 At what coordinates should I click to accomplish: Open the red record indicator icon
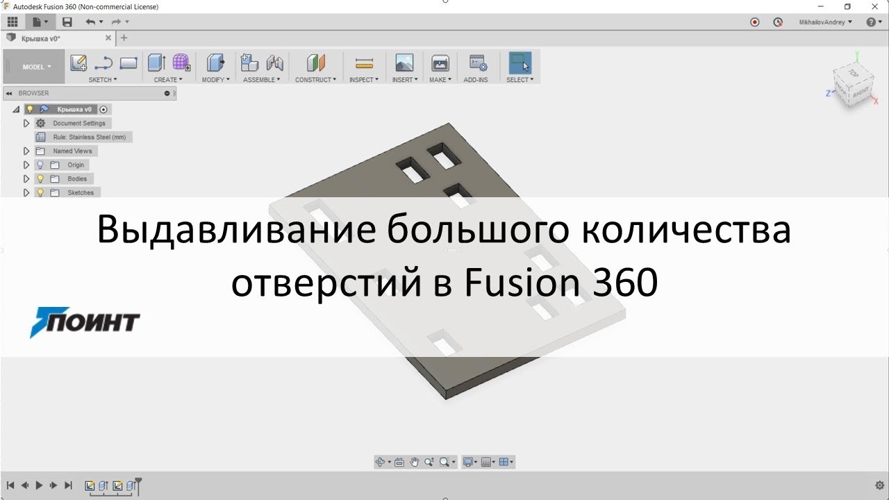[x=755, y=22]
